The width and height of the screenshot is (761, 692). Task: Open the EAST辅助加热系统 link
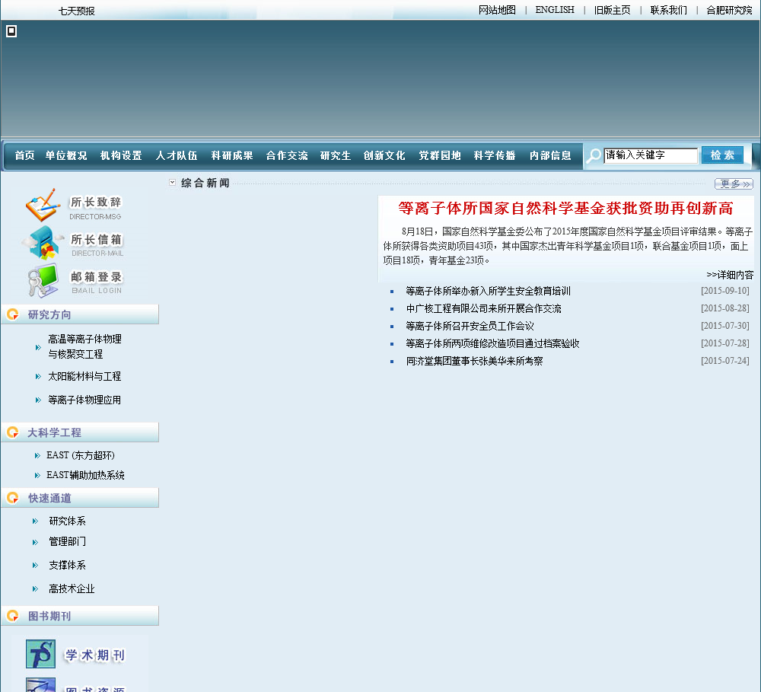tap(85, 475)
